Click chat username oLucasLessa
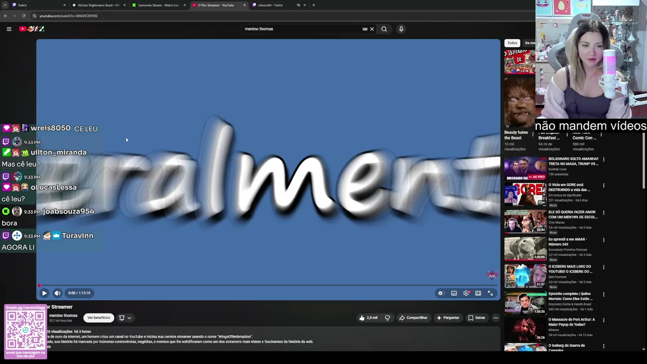Screen dimensions: 647x364 pos(54,187)
